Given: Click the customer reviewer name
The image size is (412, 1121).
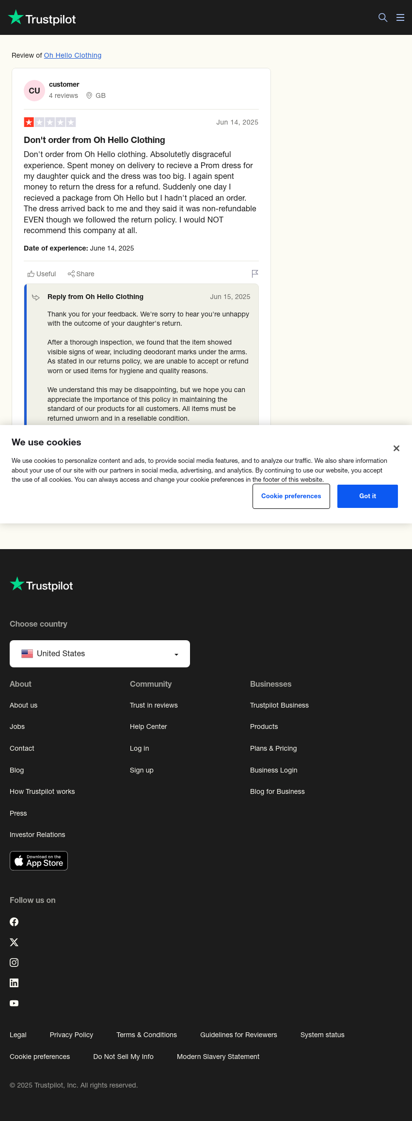Looking at the screenshot, I should 64,84.
